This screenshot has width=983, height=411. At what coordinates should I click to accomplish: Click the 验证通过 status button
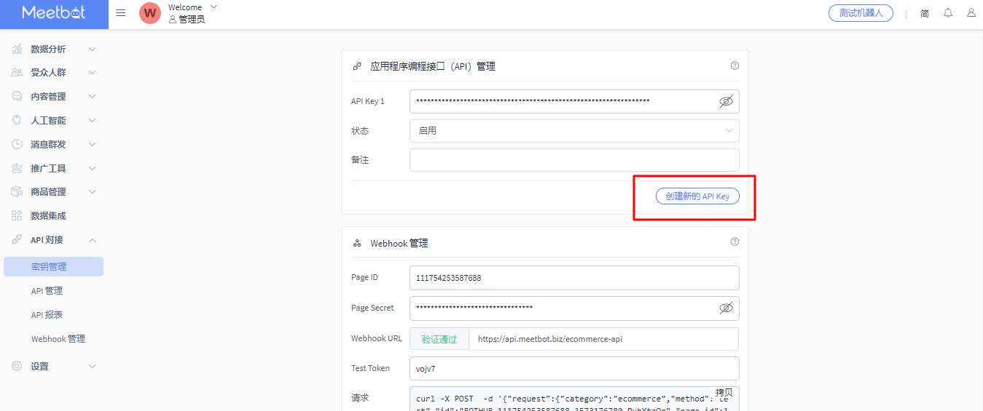click(x=439, y=339)
